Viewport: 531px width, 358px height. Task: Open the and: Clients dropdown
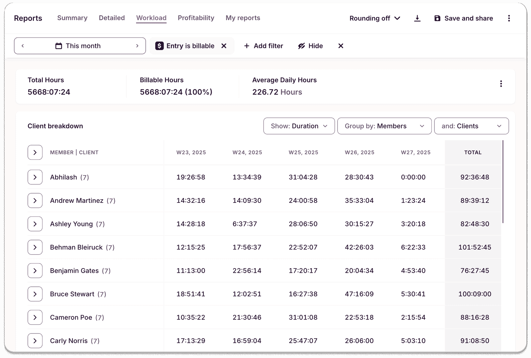471,126
